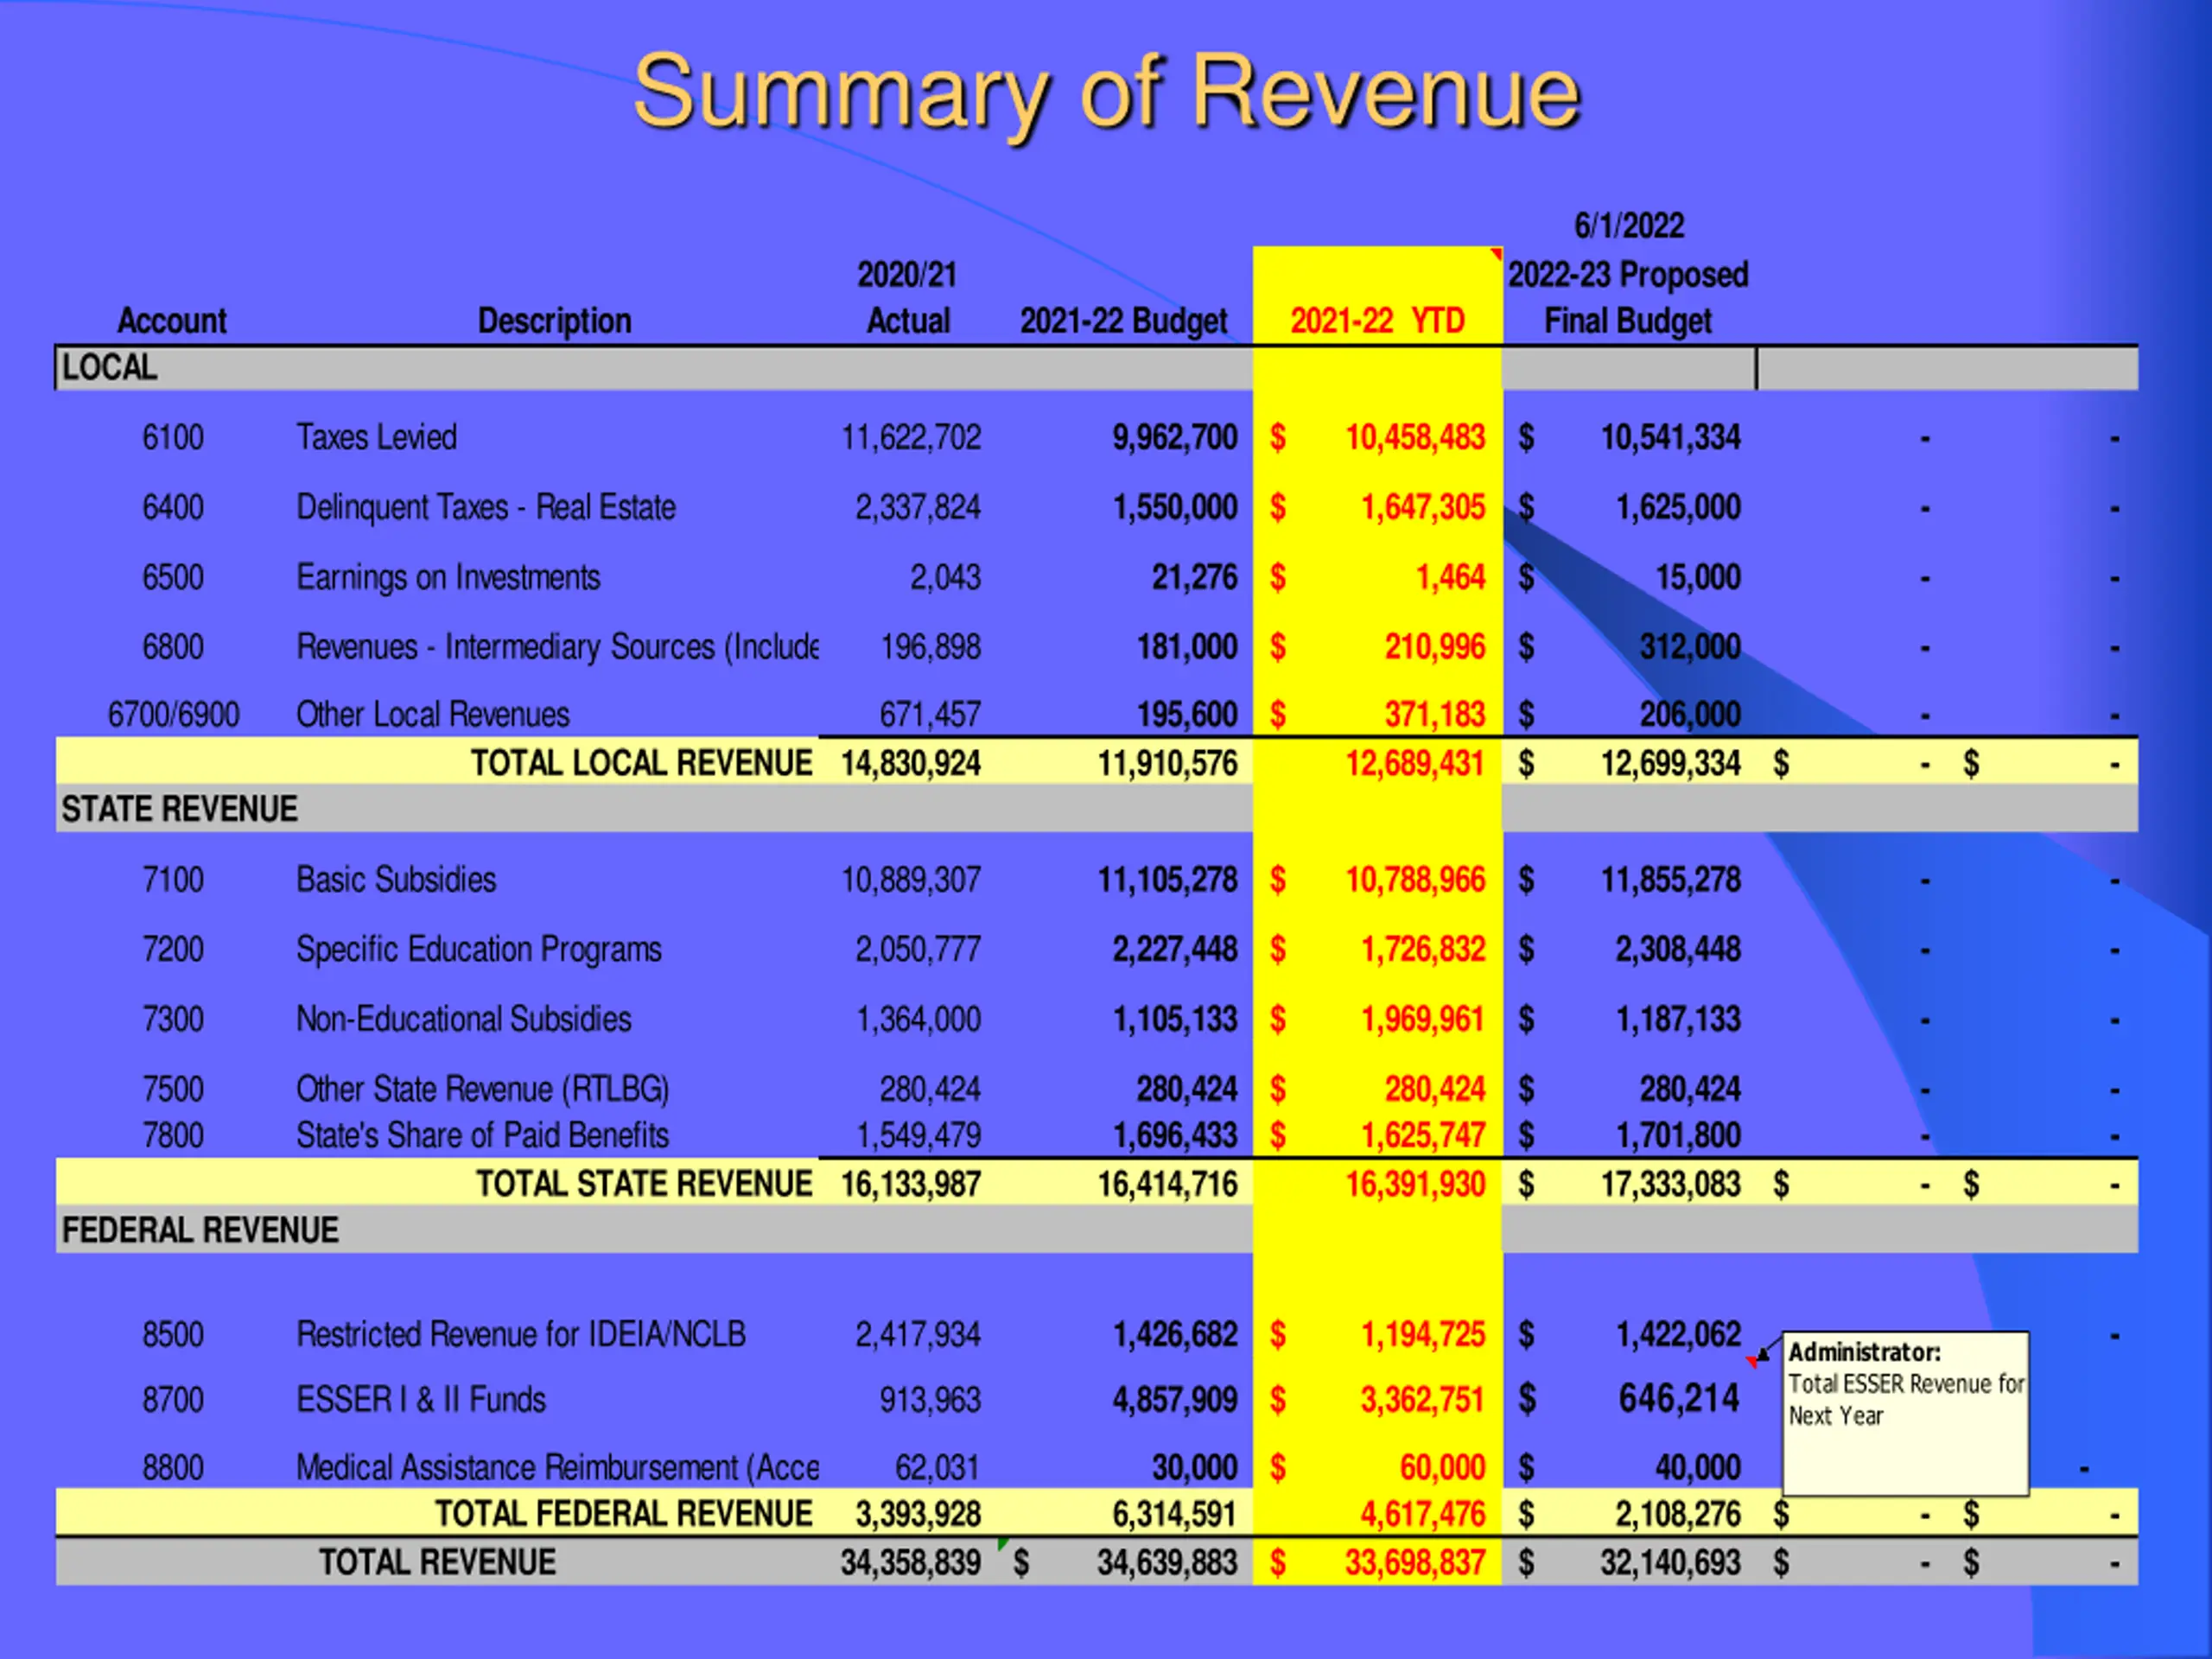Screen dimensions: 2212x1659
Task: Click budget value '1,696,433'
Action: [x=1176, y=1136]
